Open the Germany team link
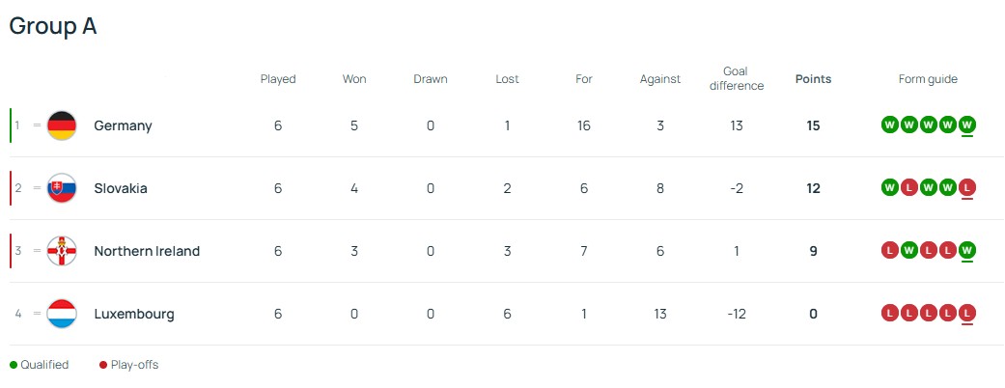The width and height of the screenshot is (1005, 388). (123, 125)
